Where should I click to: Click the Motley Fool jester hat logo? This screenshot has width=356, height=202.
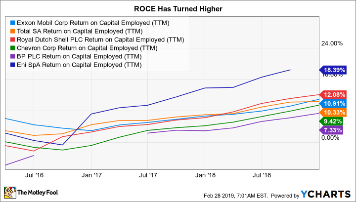click(x=9, y=192)
